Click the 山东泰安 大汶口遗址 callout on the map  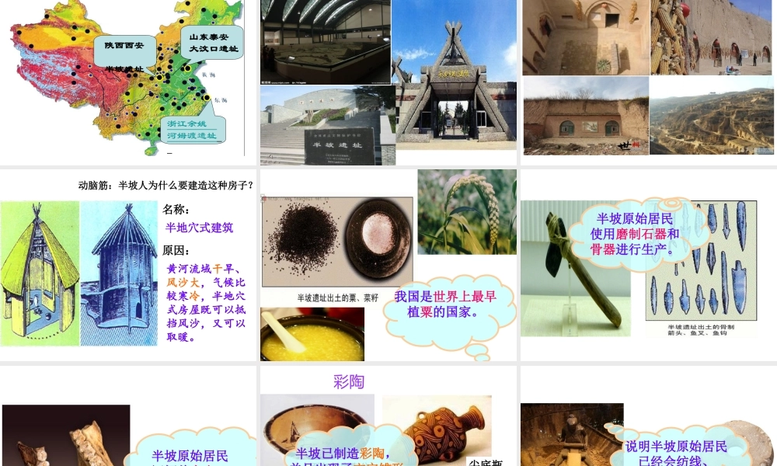click(213, 43)
